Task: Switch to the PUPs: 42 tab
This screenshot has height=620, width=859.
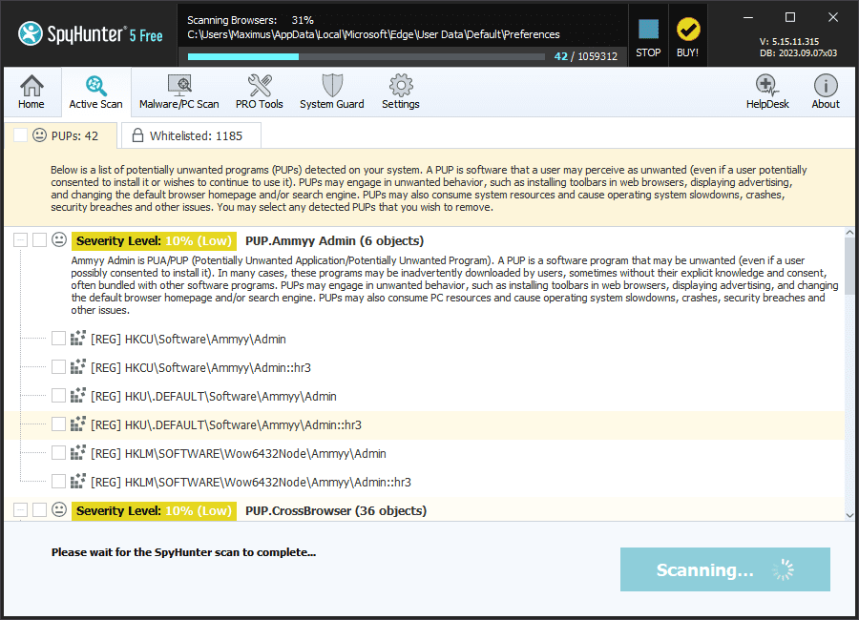Action: pos(61,135)
